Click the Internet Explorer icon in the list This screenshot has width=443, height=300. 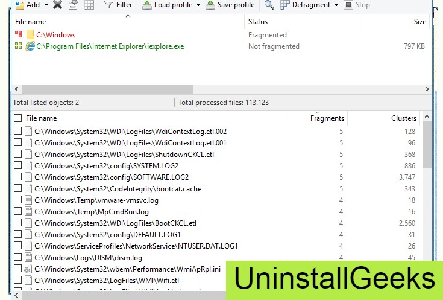(x=30, y=46)
